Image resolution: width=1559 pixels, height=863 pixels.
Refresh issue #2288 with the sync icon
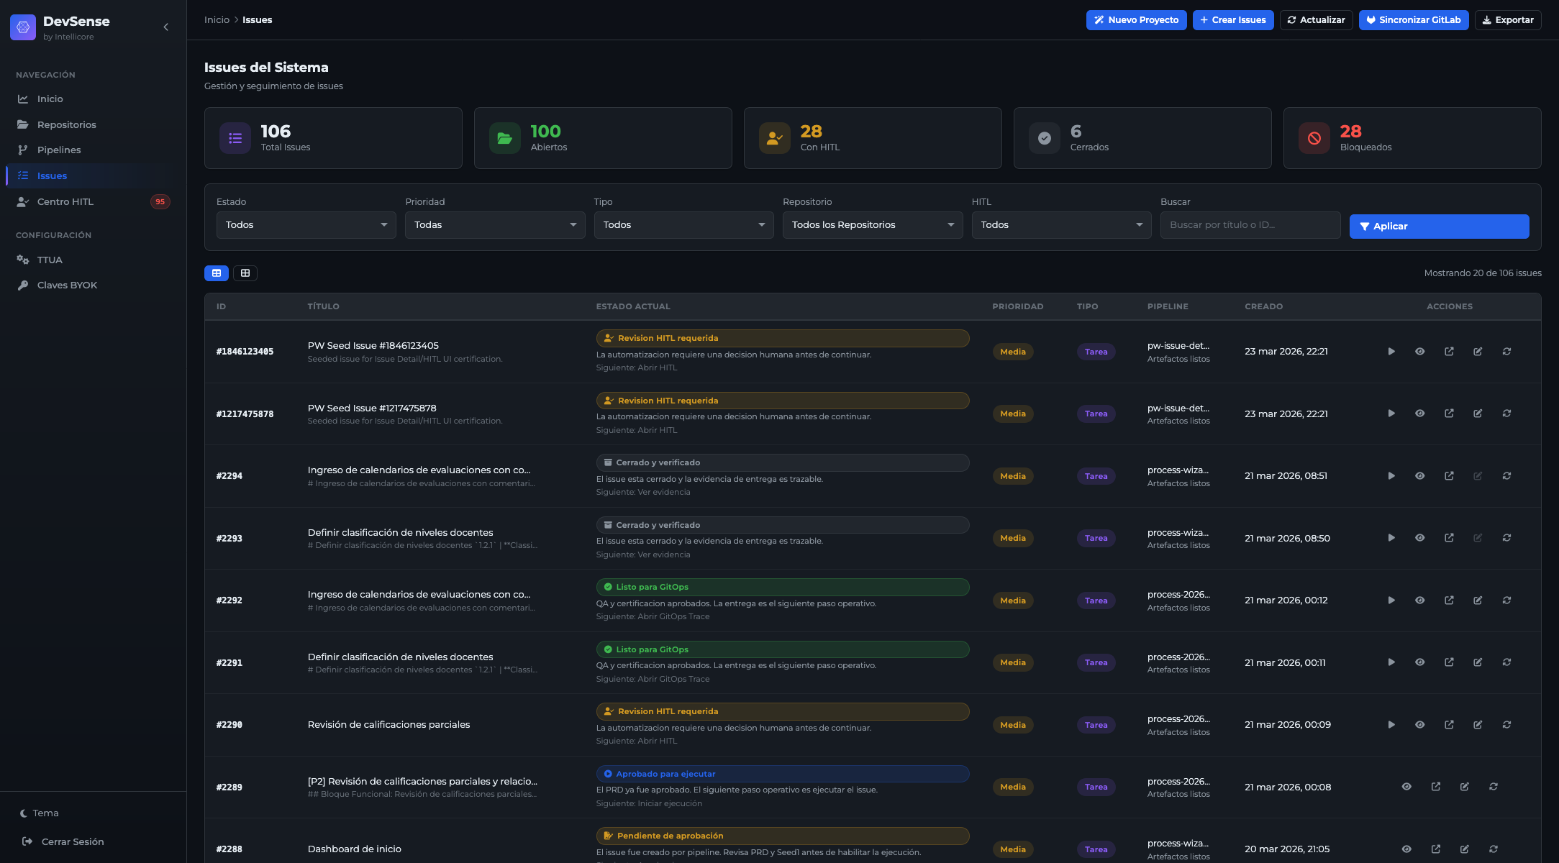(x=1494, y=849)
